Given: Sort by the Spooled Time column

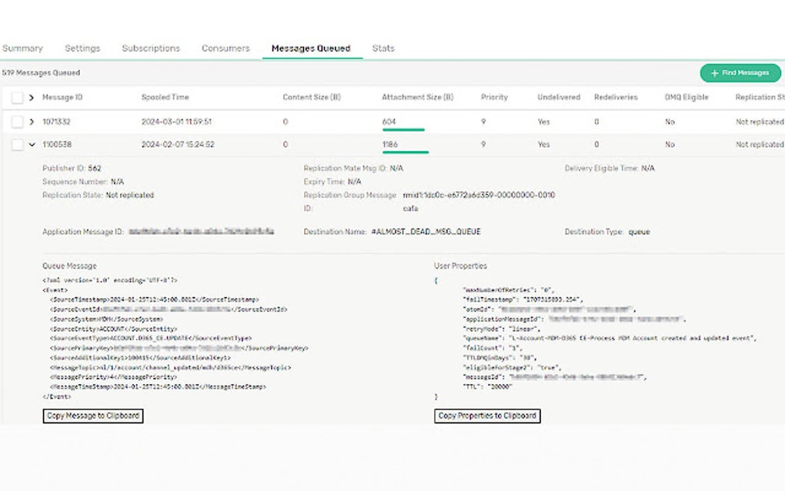Looking at the screenshot, I should click(x=165, y=97).
